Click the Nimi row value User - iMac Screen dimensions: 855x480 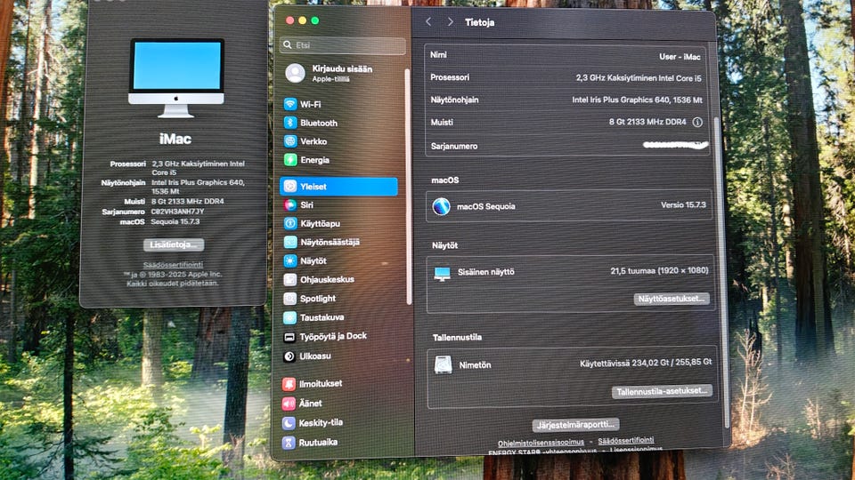[680, 57]
